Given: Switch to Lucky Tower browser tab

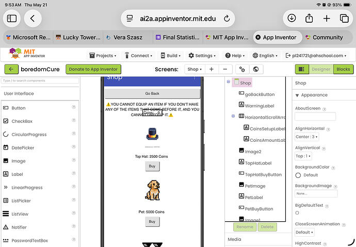Looking at the screenshot, I should pyautogui.click(x=78, y=38).
